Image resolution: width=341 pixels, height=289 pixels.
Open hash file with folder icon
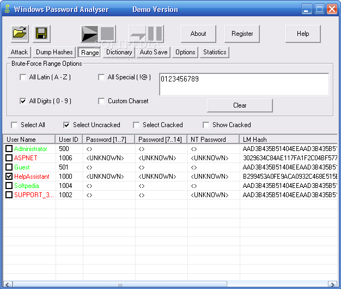coord(20,34)
